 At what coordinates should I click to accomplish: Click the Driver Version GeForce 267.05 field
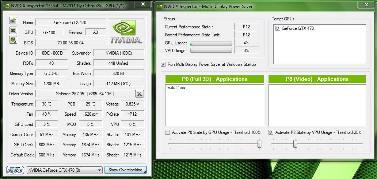click(x=85, y=94)
